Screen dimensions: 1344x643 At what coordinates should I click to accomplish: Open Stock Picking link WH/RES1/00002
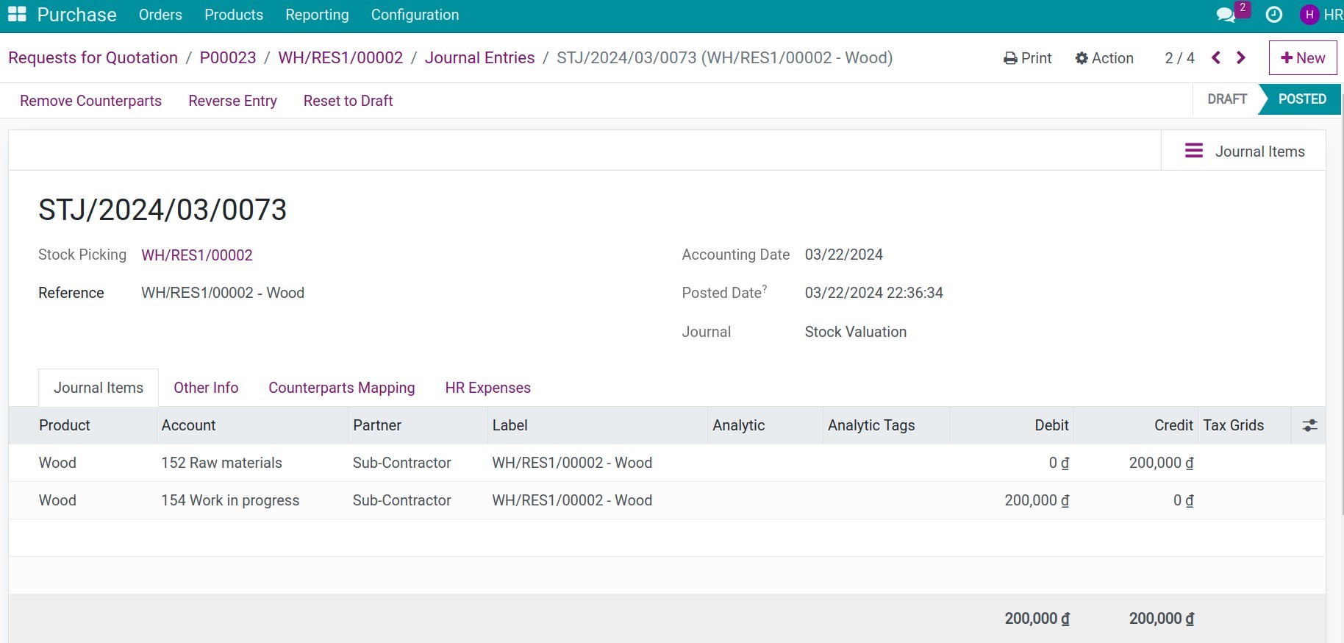tap(197, 255)
